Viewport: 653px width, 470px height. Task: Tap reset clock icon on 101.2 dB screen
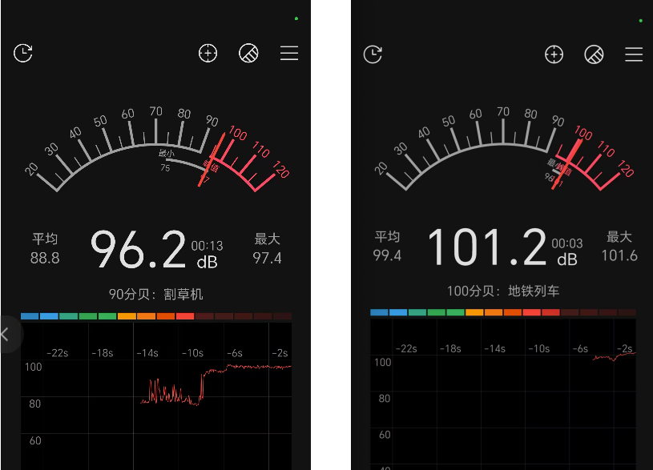click(373, 54)
